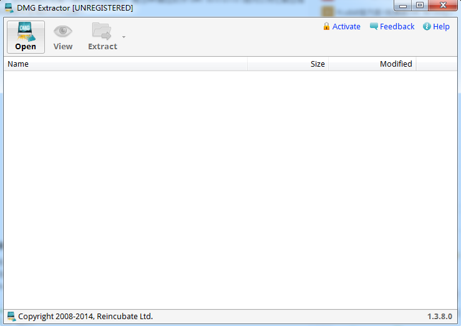Expand the Extract dropdown arrow
The height and width of the screenshot is (326, 461).
pos(124,37)
